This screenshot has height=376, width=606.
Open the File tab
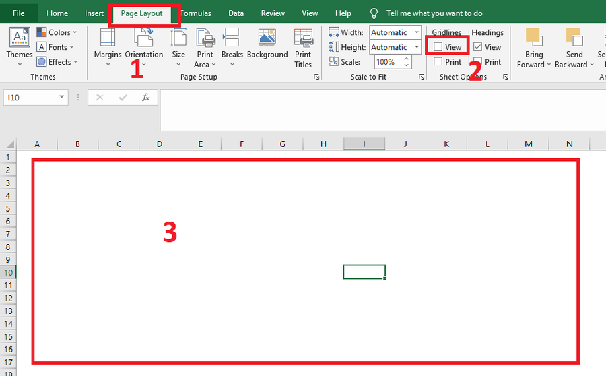pyautogui.click(x=19, y=13)
